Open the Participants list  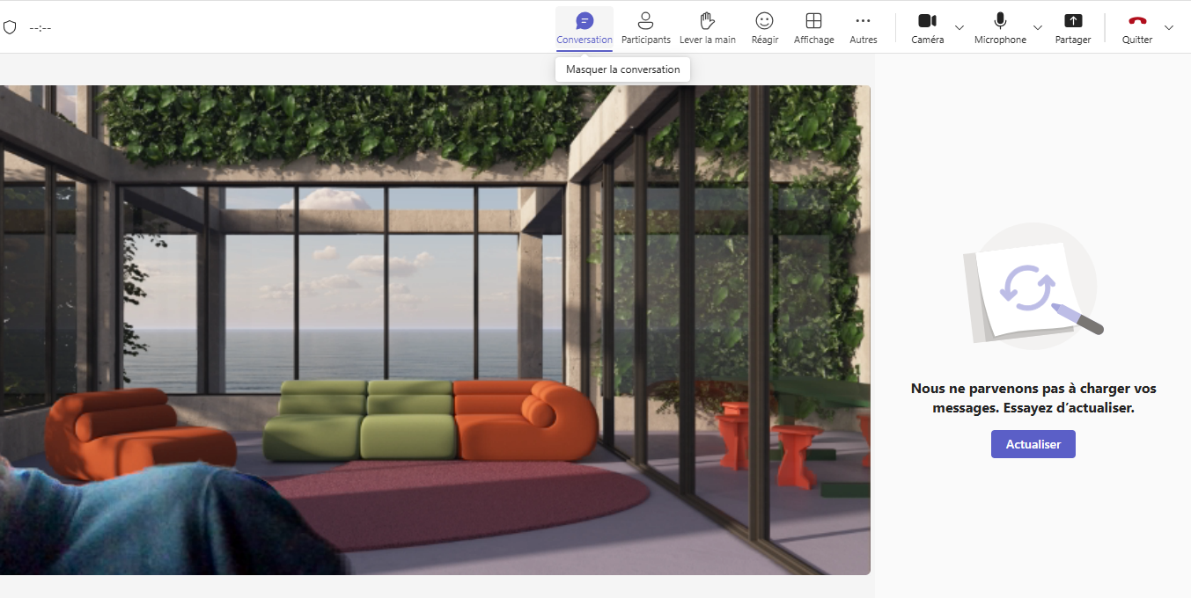click(x=646, y=28)
